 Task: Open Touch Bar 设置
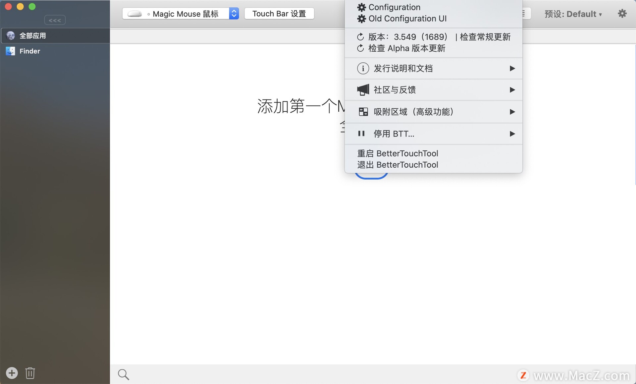pos(279,14)
